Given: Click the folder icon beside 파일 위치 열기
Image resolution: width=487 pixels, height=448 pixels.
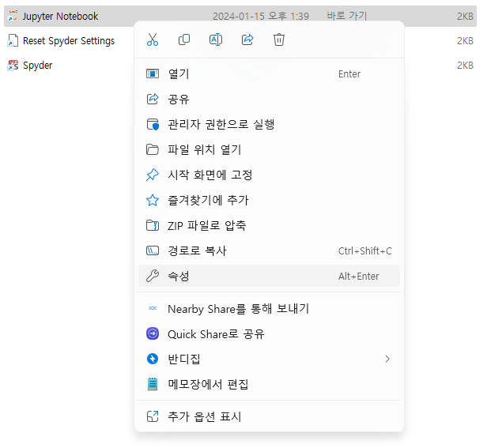Looking at the screenshot, I should 153,149.
